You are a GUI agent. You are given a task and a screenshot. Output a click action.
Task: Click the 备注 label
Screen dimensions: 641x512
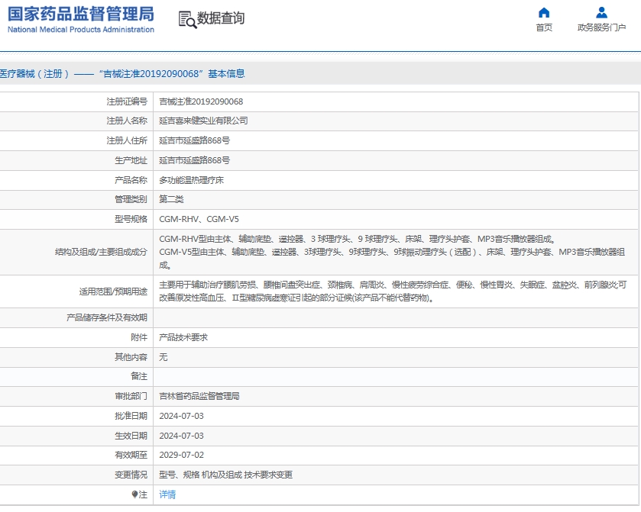[139, 376]
